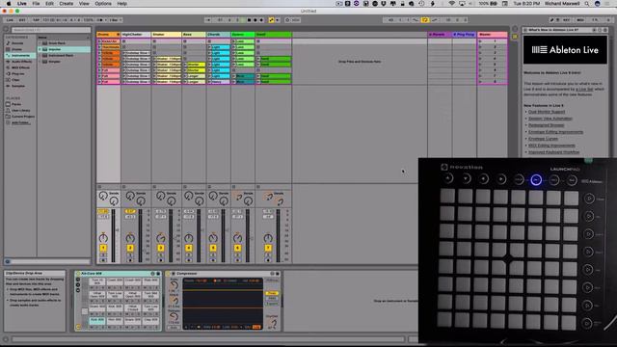Open the Dual Monitor Support link
Screen dimensions: 617x347
(x=547, y=112)
